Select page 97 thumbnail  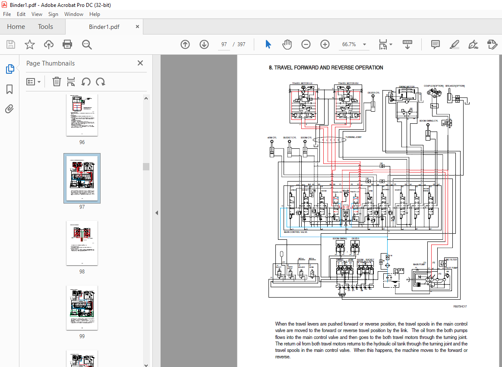point(82,178)
